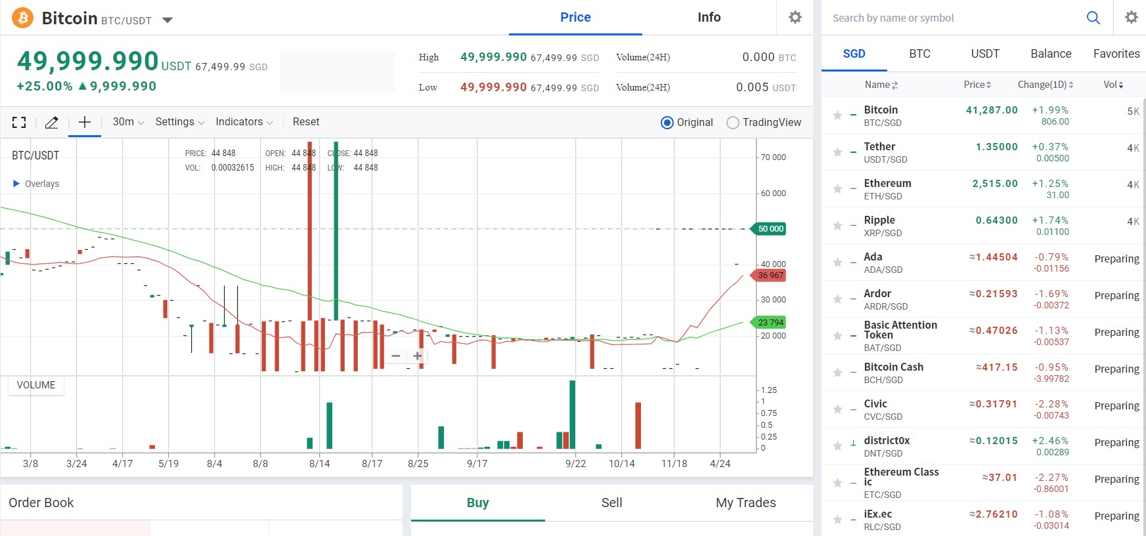The height and width of the screenshot is (536, 1146).
Task: Open market list settings gear icon
Action: (1132, 17)
